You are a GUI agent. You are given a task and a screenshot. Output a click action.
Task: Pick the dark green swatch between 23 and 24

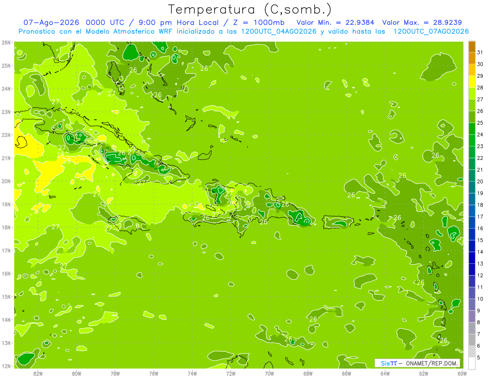472,140
